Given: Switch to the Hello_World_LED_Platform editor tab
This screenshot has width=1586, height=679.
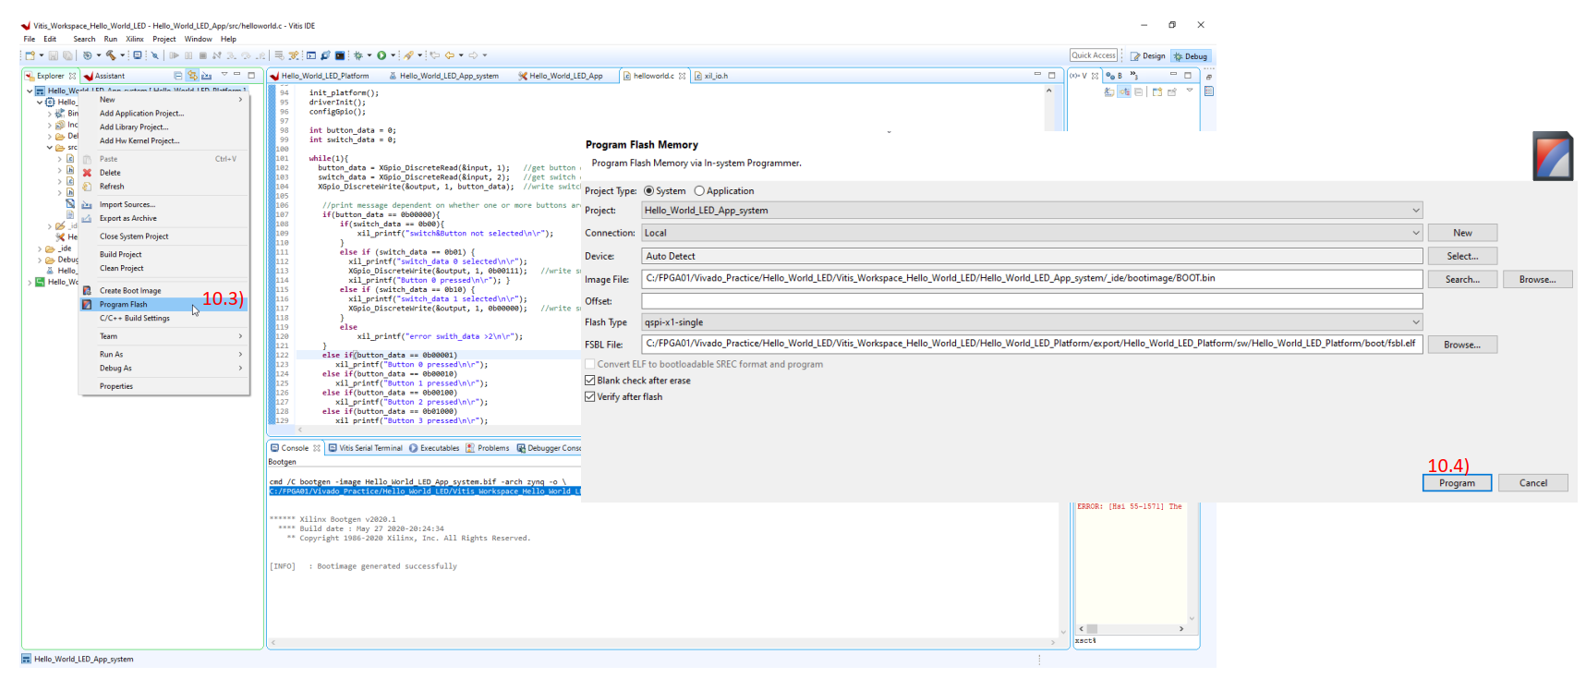Looking at the screenshot, I should (324, 76).
